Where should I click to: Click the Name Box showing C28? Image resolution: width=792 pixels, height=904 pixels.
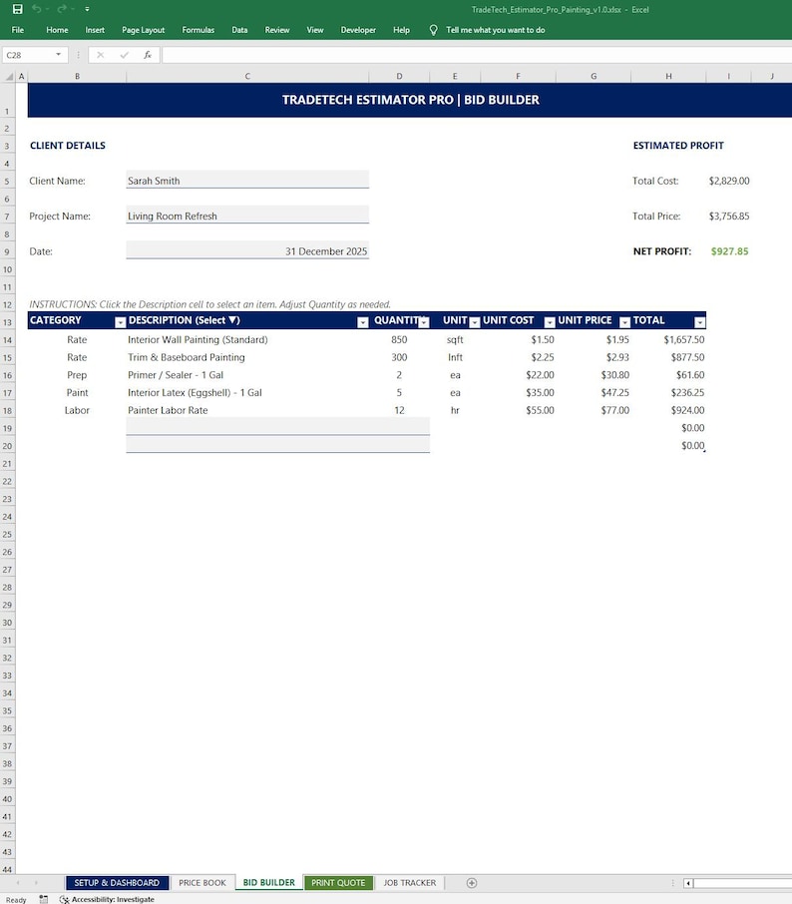click(x=28, y=55)
